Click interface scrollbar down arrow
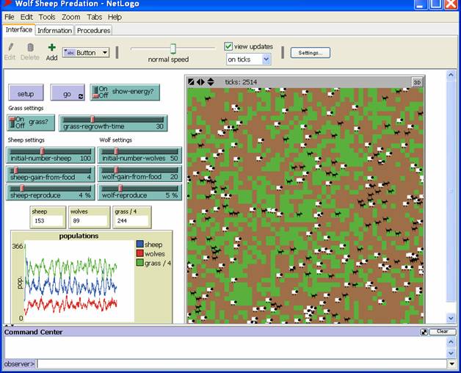This screenshot has width=461, height=373. [x=451, y=318]
